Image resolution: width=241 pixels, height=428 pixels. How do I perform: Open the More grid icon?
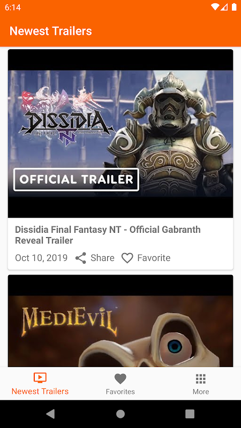pos(201,379)
